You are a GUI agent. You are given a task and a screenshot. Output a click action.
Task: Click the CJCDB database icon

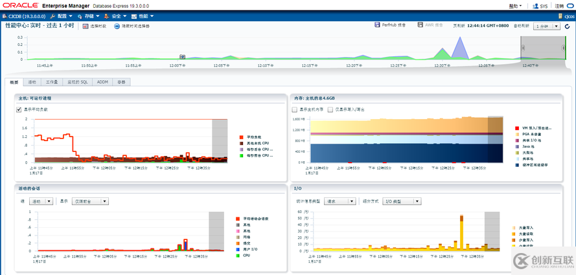(4, 15)
